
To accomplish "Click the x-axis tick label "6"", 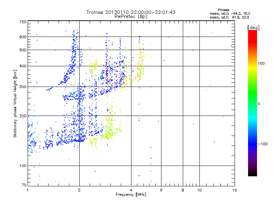I will pos(161,190).
